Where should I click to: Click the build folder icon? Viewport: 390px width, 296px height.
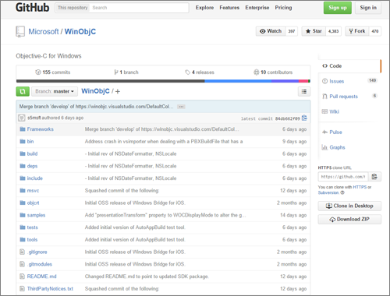pyautogui.click(x=23, y=153)
